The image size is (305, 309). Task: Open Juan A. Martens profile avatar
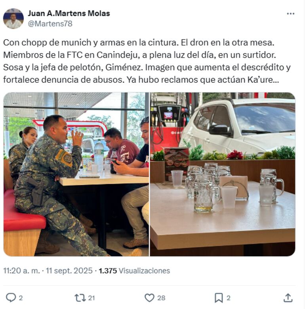(13, 19)
